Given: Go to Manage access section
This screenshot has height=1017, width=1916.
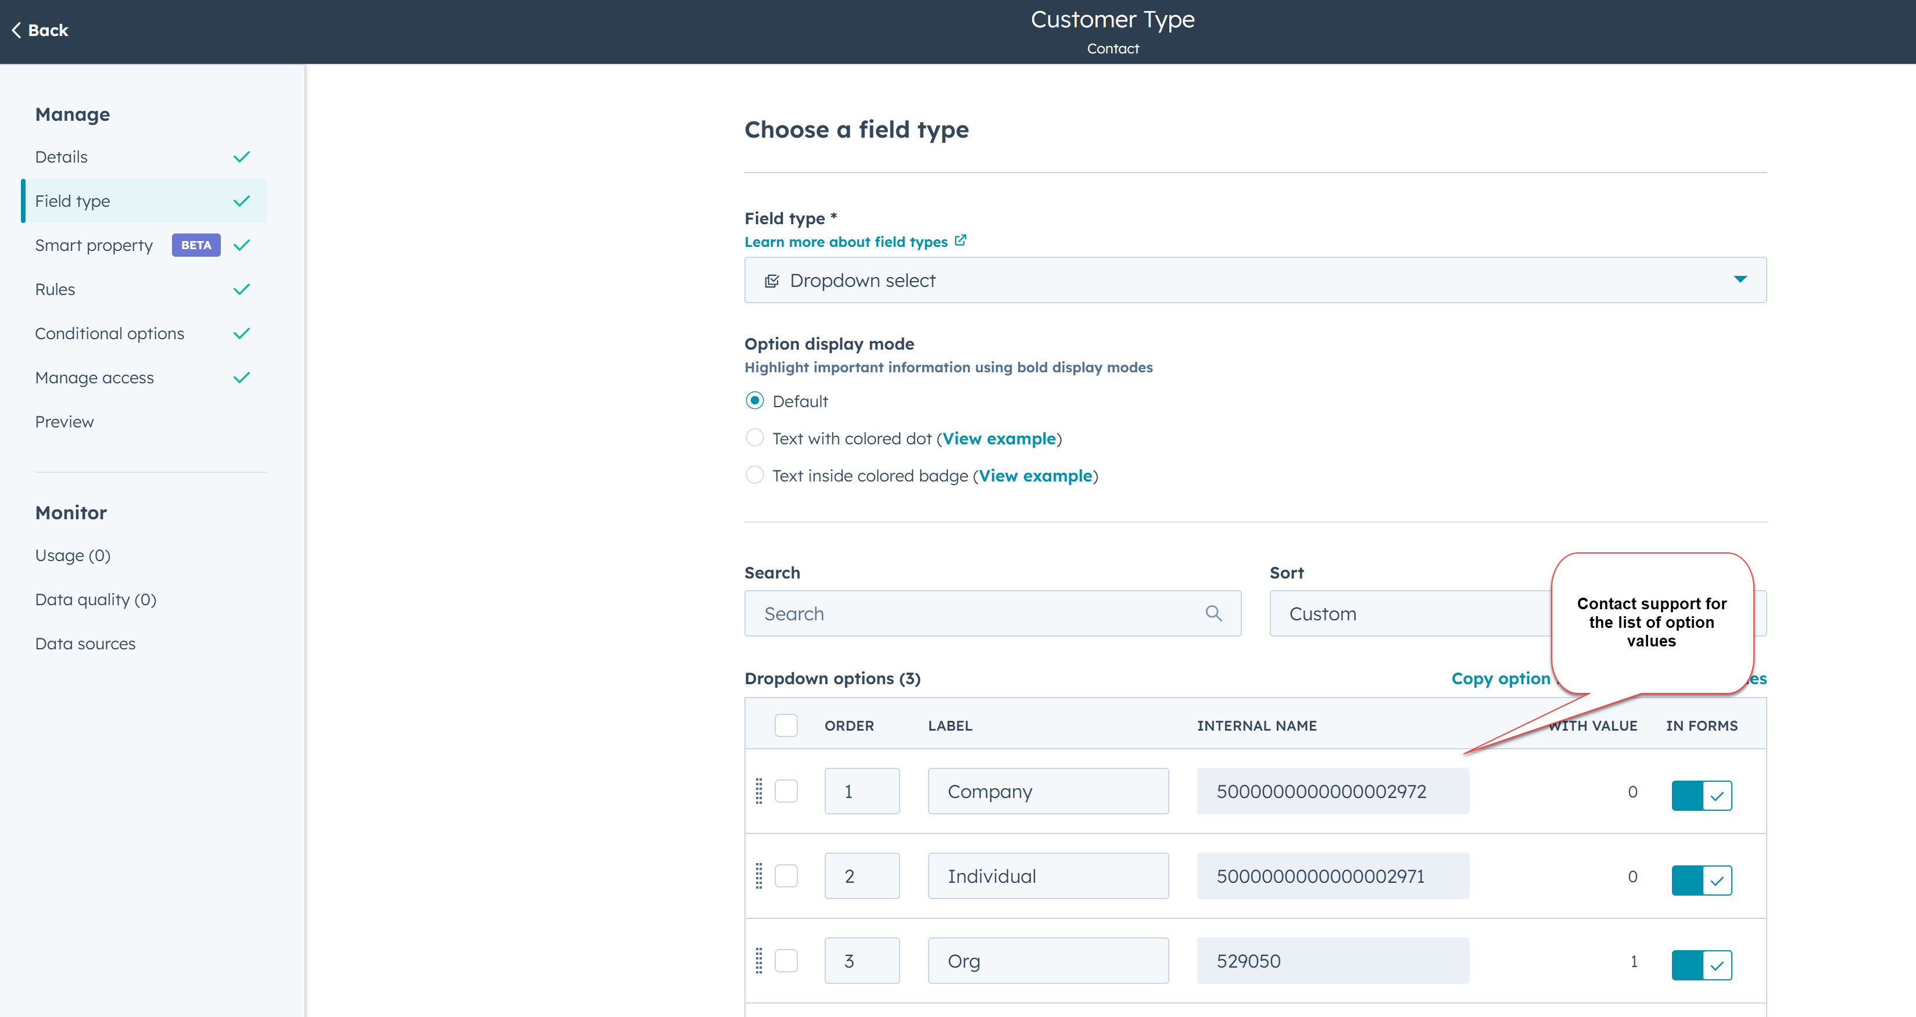Looking at the screenshot, I should tap(95, 378).
